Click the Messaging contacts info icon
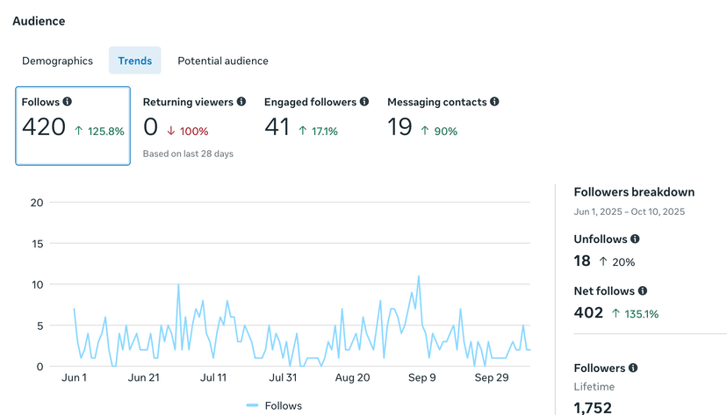 pyautogui.click(x=494, y=102)
